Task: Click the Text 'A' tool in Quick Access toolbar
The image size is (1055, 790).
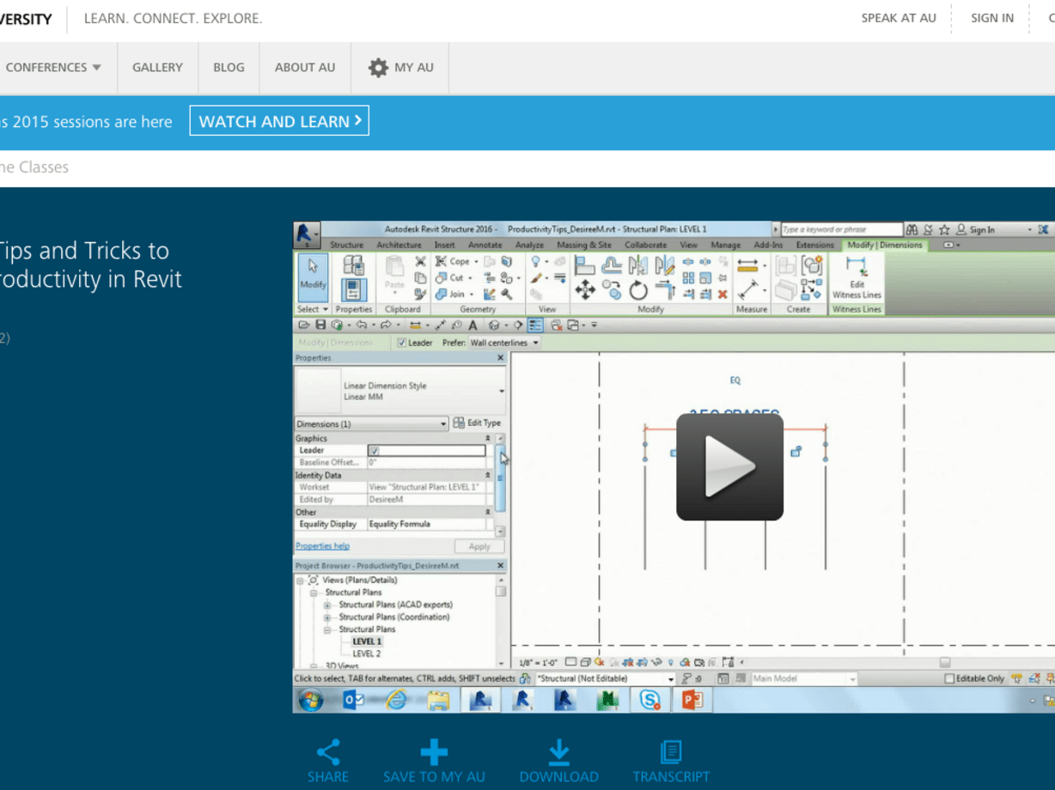Action: pos(473,325)
